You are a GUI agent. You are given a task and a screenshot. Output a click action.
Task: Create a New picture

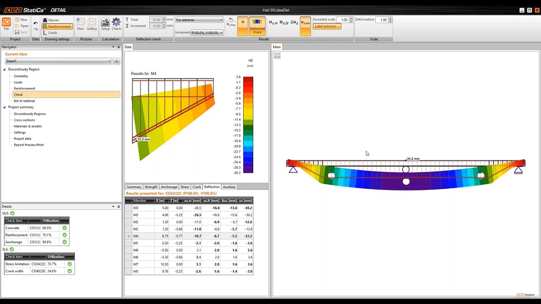80,24
